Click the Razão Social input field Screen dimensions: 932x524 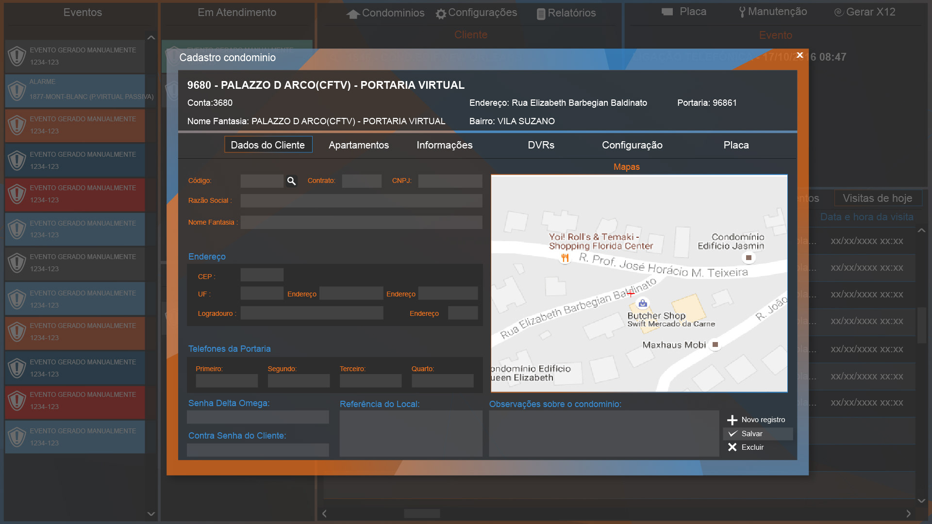coord(362,201)
